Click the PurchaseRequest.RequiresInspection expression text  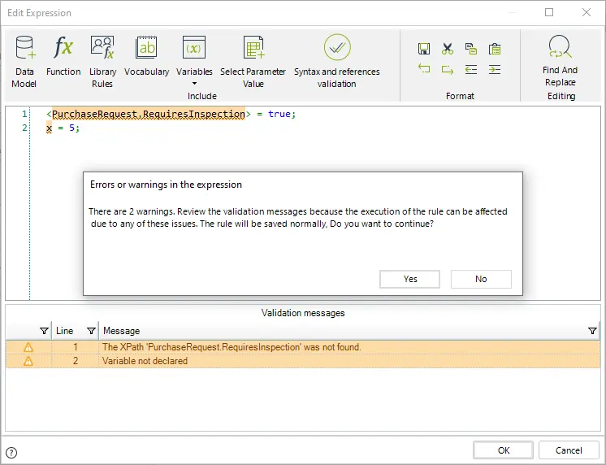(149, 114)
